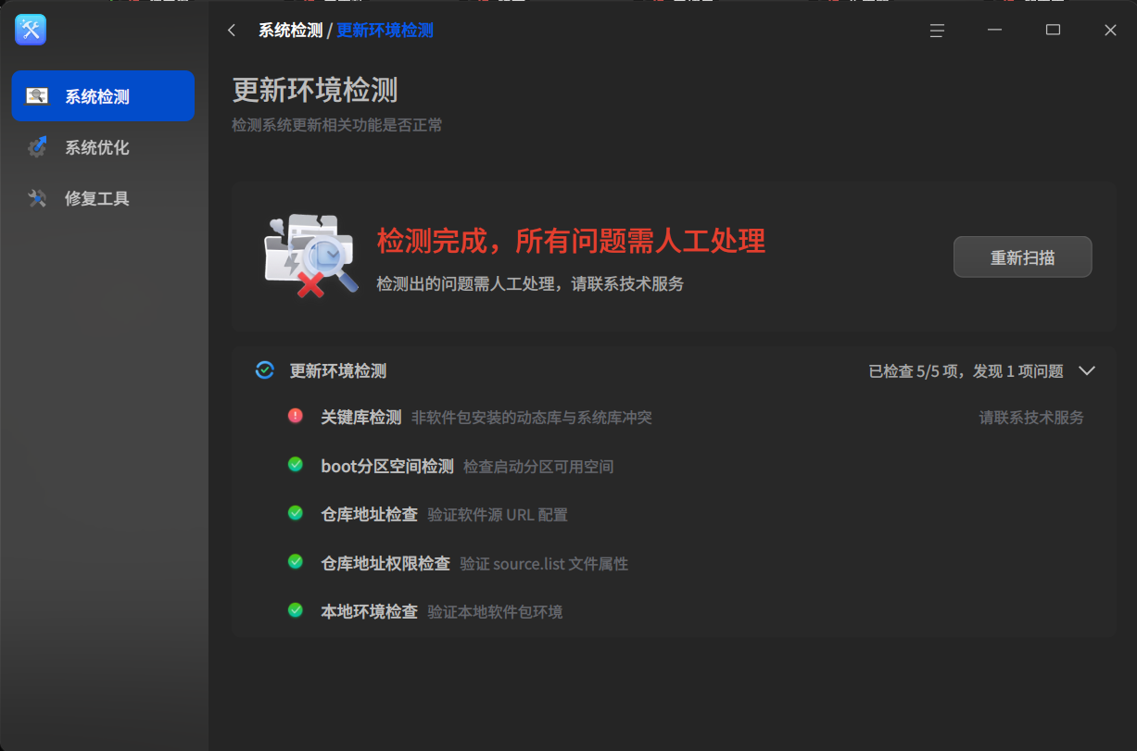The height and width of the screenshot is (751, 1137).
Task: Click the 仓库地址检查 item label
Action: click(369, 515)
